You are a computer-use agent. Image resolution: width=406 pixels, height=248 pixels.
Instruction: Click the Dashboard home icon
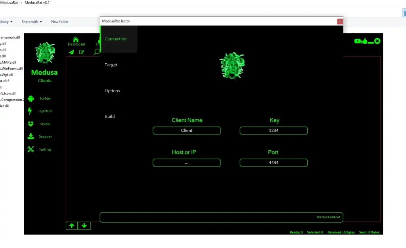click(x=76, y=40)
